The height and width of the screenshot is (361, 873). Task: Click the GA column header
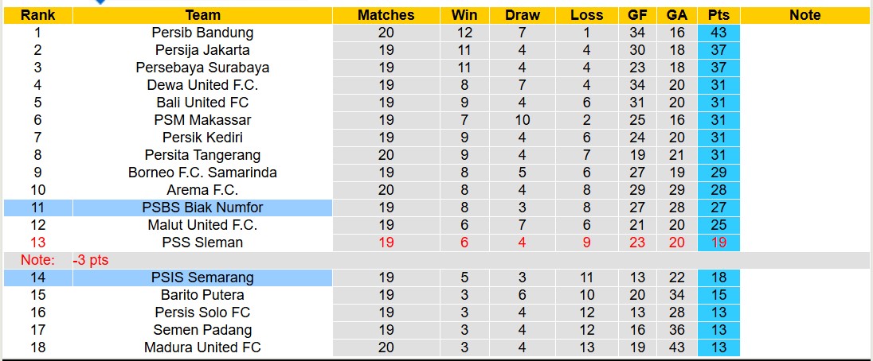677,15
